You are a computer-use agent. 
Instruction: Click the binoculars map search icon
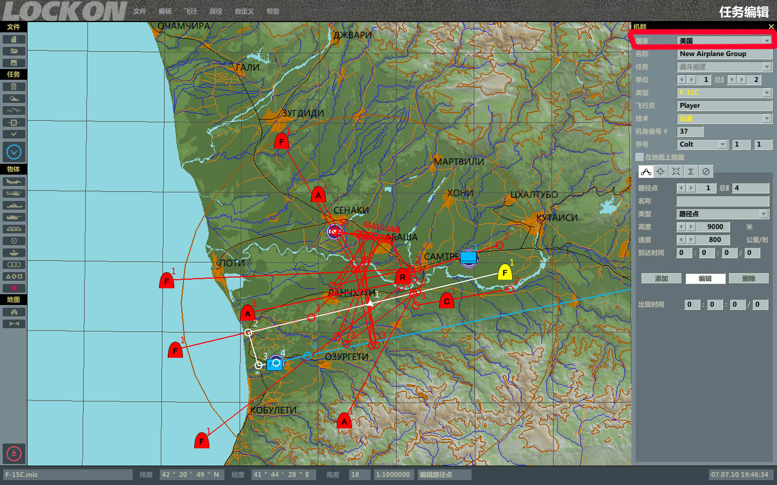[x=14, y=312]
